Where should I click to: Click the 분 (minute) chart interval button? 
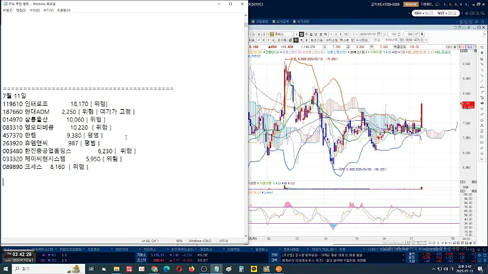321,34
